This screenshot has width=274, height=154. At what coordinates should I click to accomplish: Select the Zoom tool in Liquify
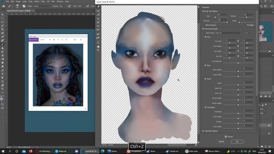(98, 50)
